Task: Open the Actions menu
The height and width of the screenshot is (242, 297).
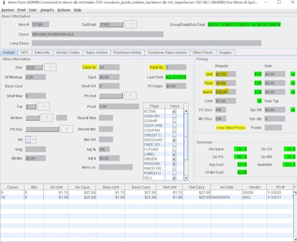Action: coord(64,10)
